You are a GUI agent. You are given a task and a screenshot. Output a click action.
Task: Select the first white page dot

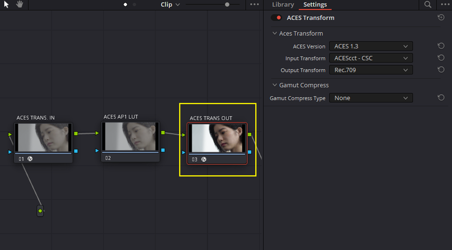(x=125, y=5)
